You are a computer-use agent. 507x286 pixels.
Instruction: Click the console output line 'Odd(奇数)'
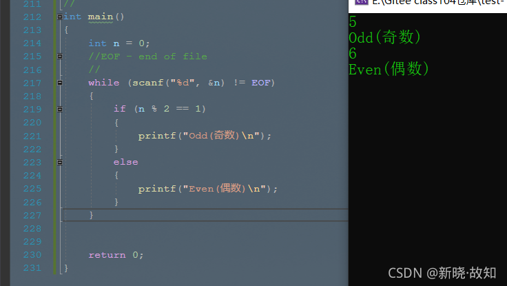point(385,37)
